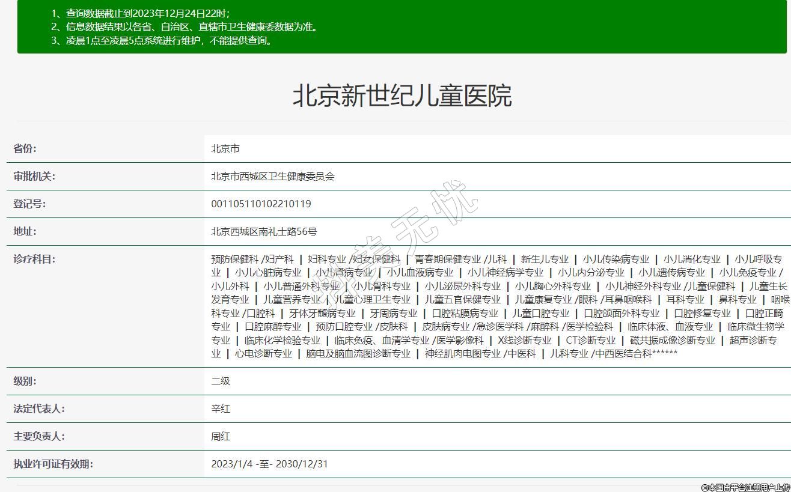Select the responsible person name 周红
This screenshot has height=492, width=791.
[221, 437]
